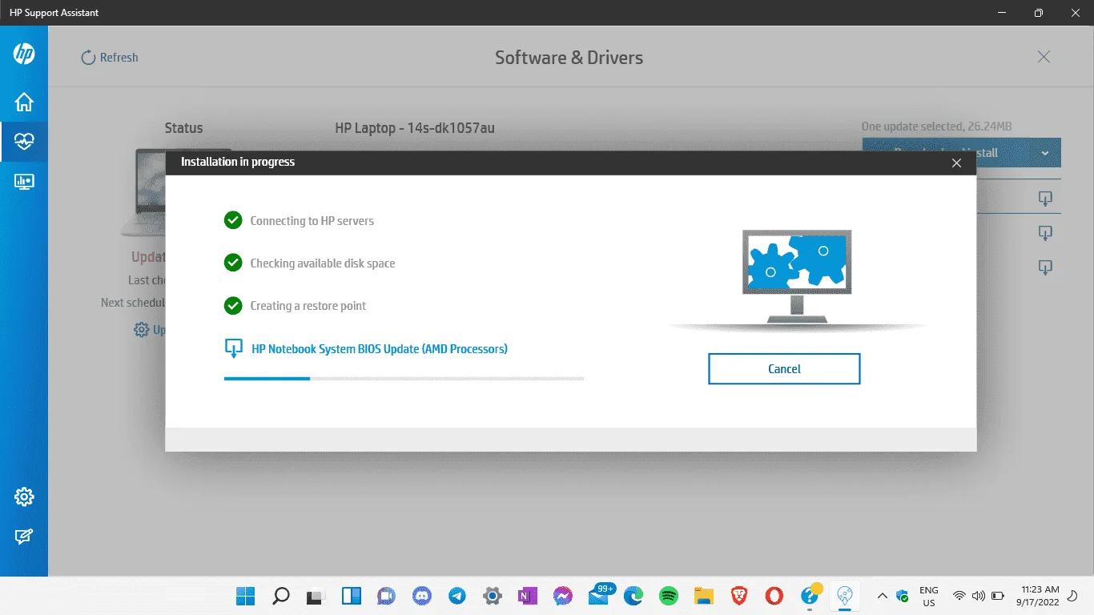Open Telegram from the taskbar

click(x=457, y=596)
